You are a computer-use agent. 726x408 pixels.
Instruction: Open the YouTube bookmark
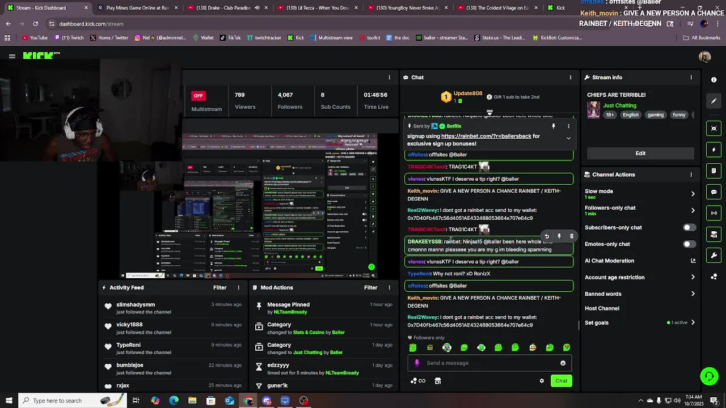[35, 38]
